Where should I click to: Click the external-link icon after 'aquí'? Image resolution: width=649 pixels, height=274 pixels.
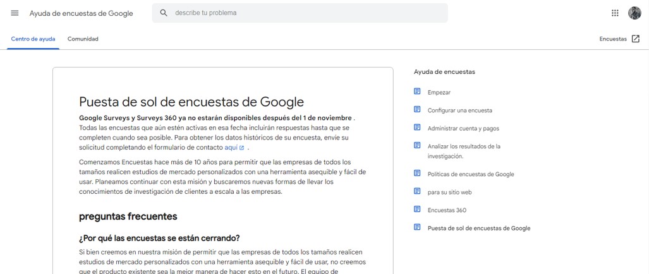click(x=242, y=148)
